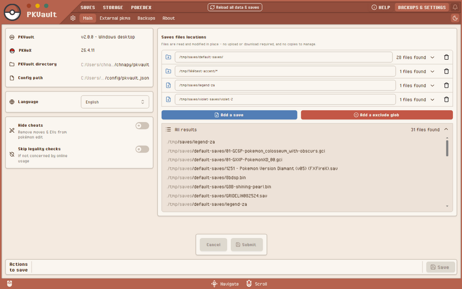Click the Hide cheats crossed-swords icon
This screenshot has width=462, height=289.
(12, 130)
